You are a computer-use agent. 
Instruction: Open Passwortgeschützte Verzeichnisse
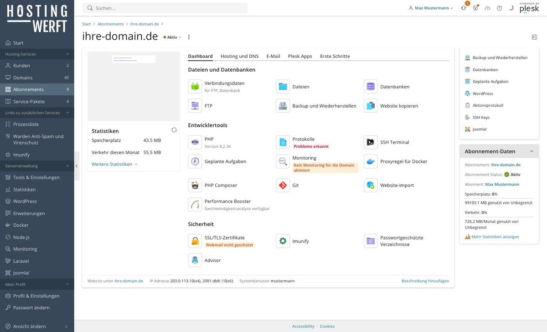coord(371,241)
